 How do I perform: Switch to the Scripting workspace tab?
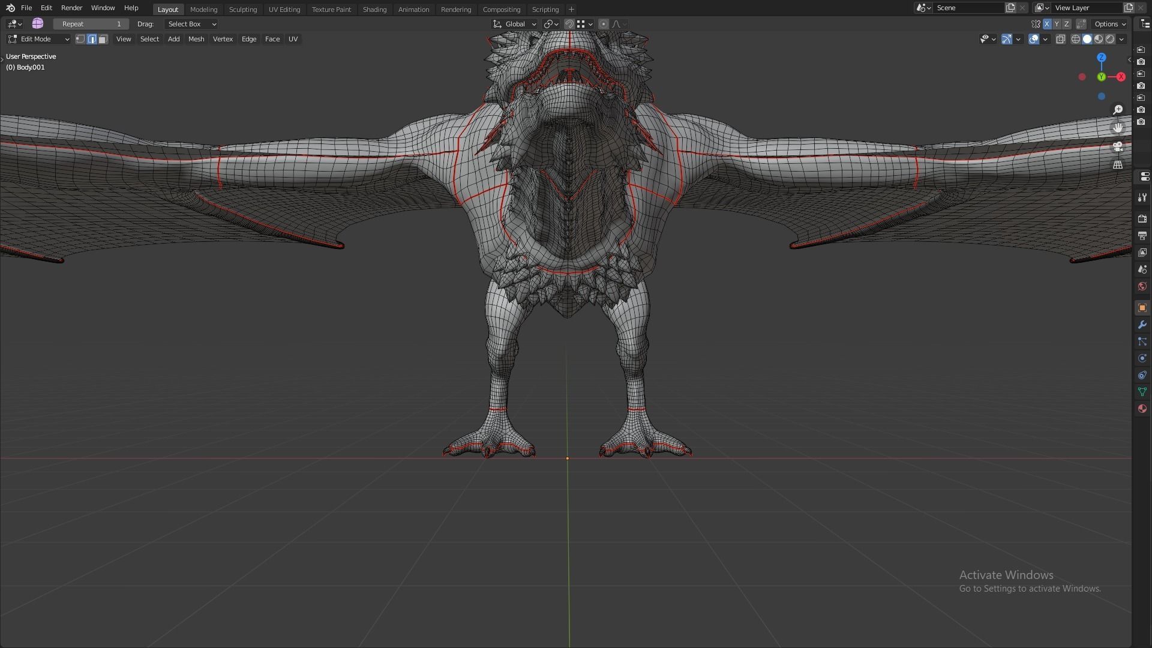coord(545,10)
